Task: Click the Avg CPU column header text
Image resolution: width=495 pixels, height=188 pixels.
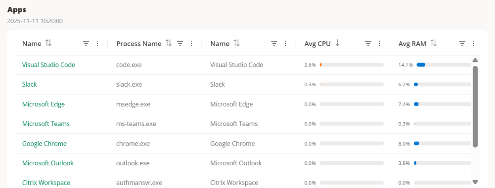Action: 317,44
